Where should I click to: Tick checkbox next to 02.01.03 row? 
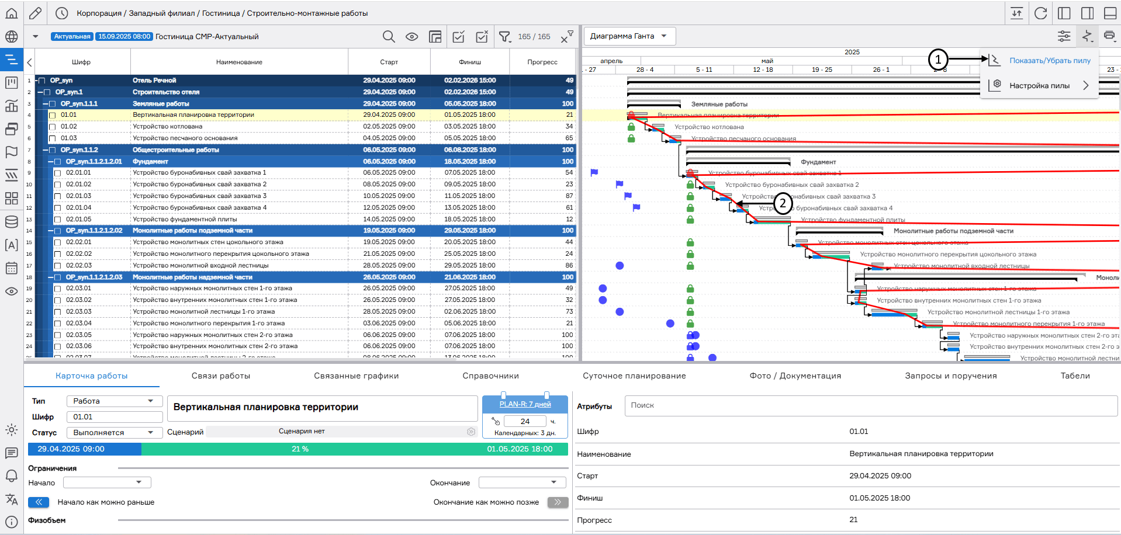click(58, 196)
